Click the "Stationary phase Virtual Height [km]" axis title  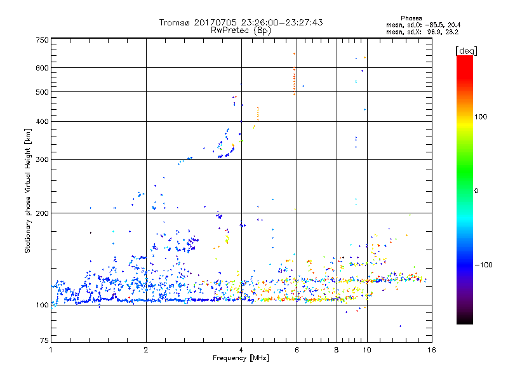click(28, 190)
